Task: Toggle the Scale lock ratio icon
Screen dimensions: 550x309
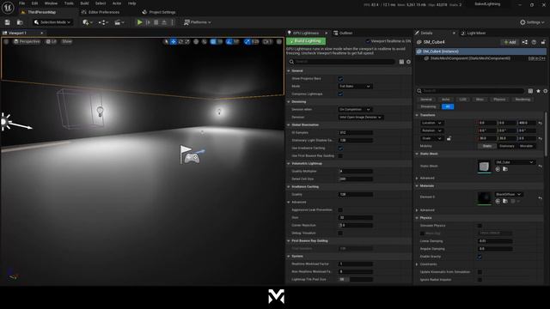Action: [449, 138]
